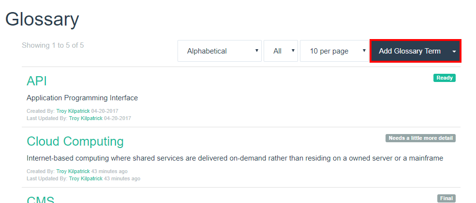This screenshot has height=203, width=476.
Task: Click the Needs a little more detail badge
Action: [x=420, y=138]
